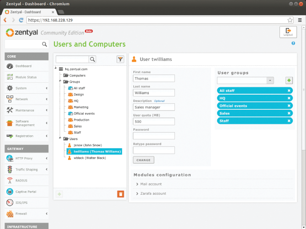
Task: Collapse the Groups tree node
Action: coord(60,82)
